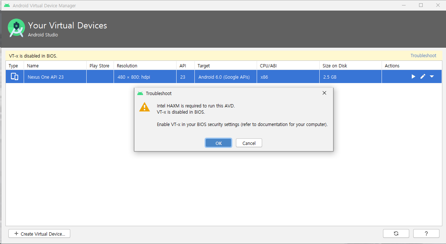The image size is (446, 244).
Task: Sort by the Name column header
Action: pyautogui.click(x=33, y=66)
